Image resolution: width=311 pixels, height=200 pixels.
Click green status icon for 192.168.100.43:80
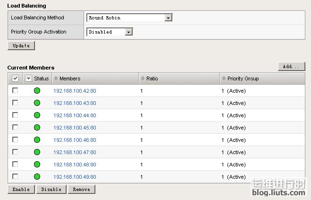click(x=37, y=103)
